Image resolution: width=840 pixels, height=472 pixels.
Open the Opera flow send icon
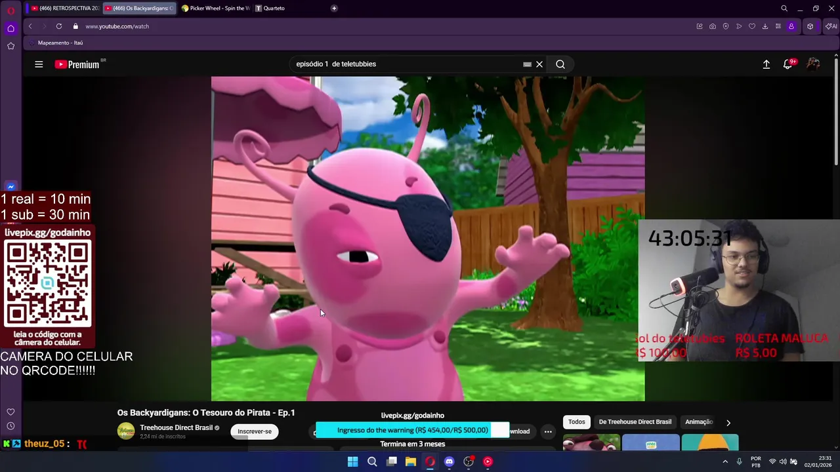pyautogui.click(x=739, y=26)
